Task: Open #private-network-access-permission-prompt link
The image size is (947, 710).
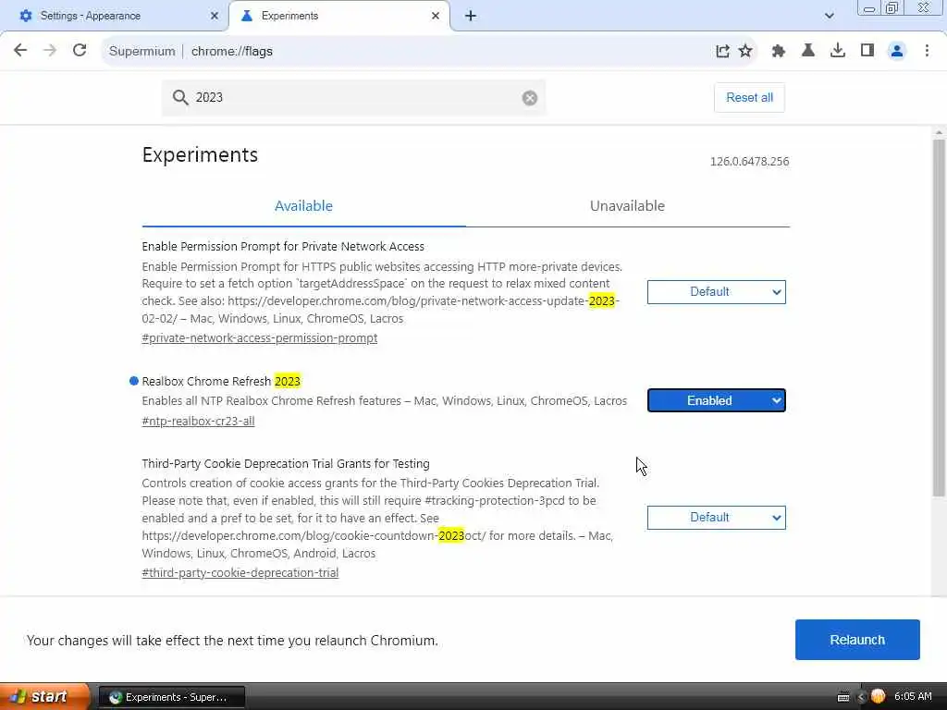Action: coord(260,338)
